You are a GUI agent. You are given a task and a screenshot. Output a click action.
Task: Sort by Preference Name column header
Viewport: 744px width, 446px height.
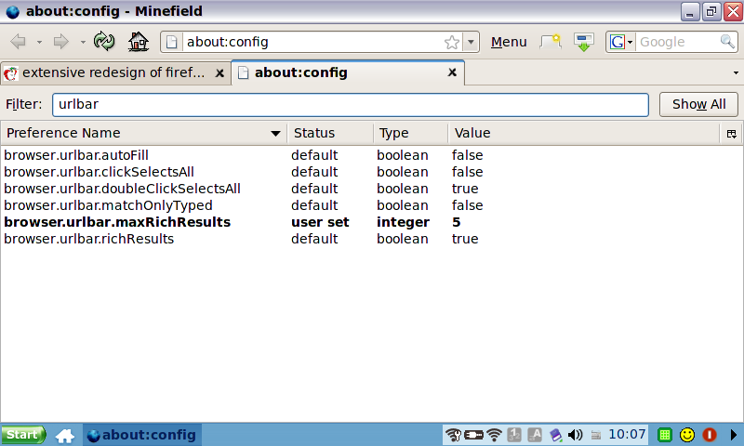[143, 133]
